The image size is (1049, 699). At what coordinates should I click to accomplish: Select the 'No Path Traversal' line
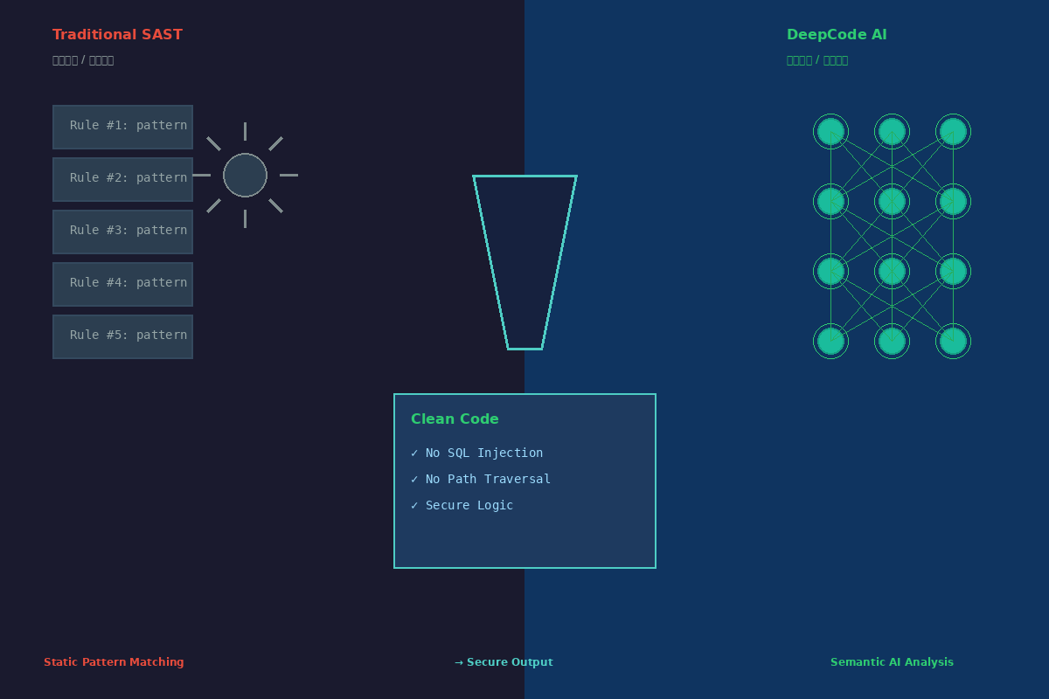pyautogui.click(x=481, y=479)
